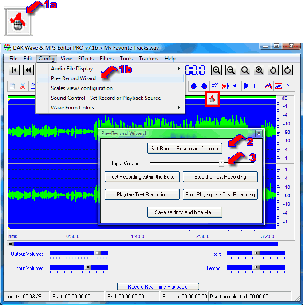Click the red and blue overlapping waveform icon

(268, 86)
